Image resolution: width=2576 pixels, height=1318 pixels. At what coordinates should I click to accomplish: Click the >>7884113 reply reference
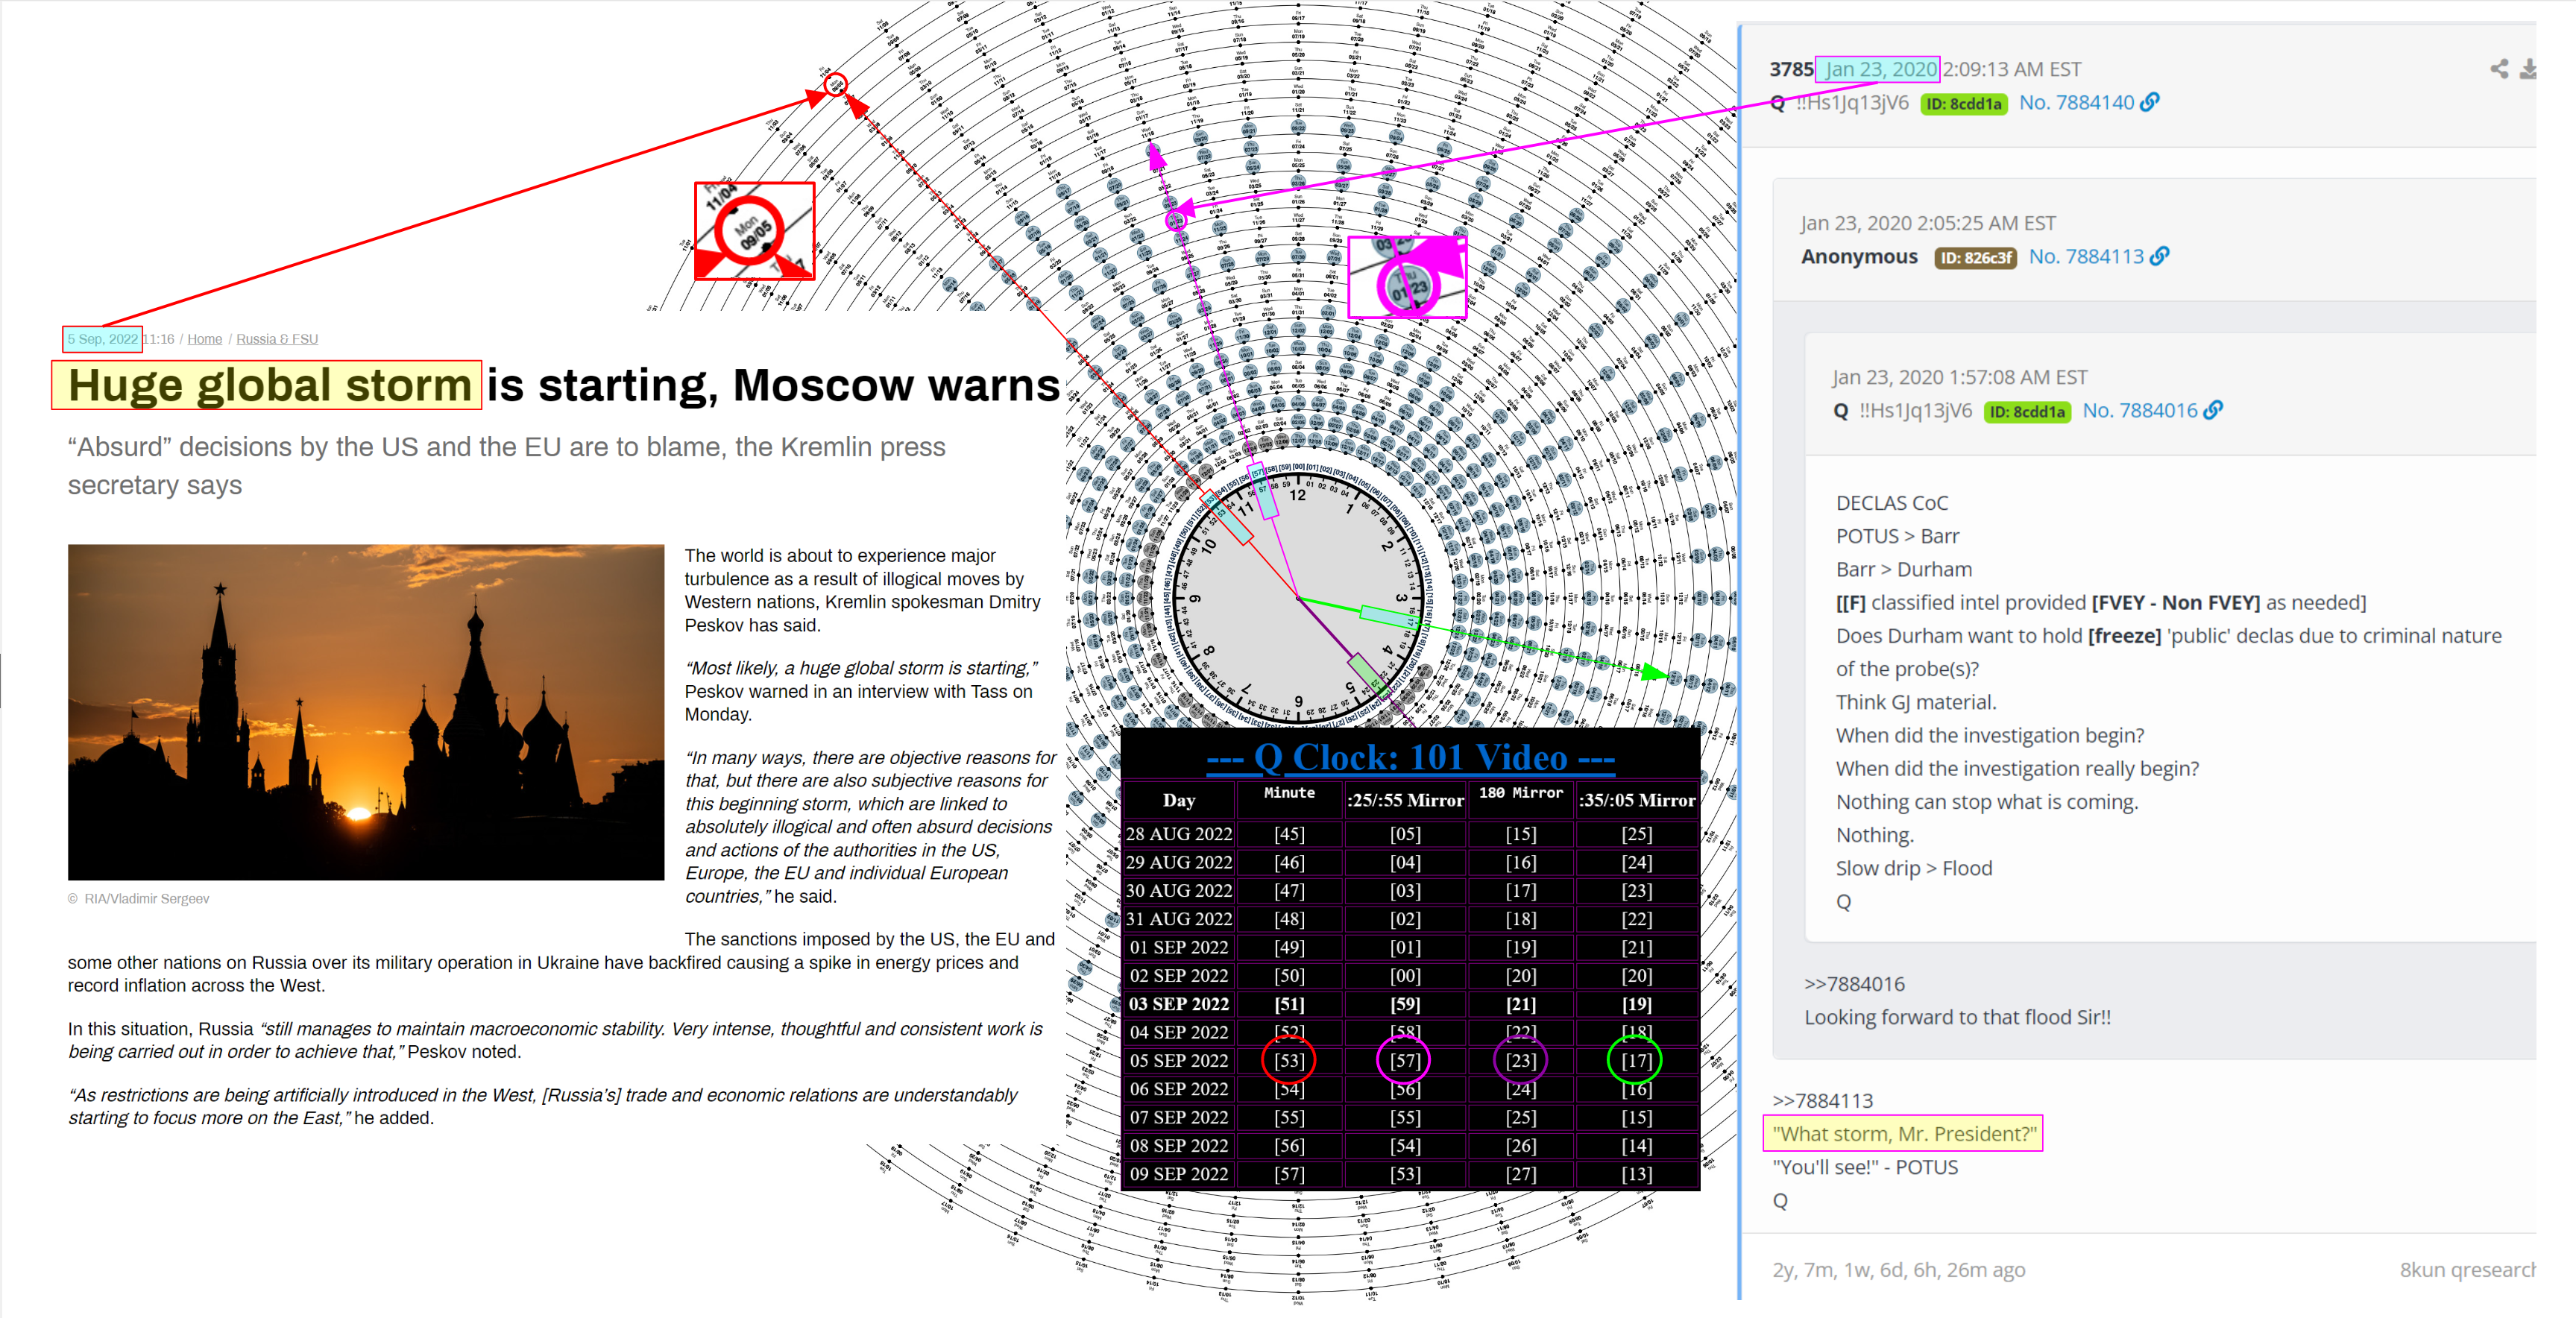1822,1101
